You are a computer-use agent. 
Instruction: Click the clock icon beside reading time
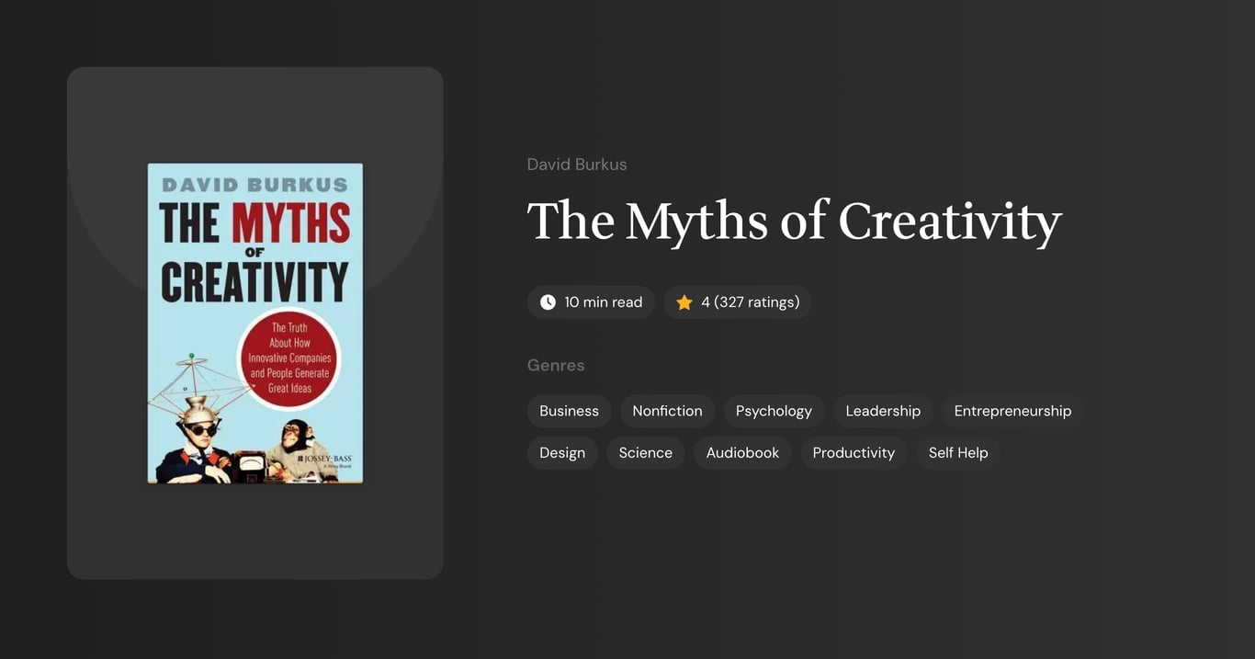pyautogui.click(x=547, y=301)
